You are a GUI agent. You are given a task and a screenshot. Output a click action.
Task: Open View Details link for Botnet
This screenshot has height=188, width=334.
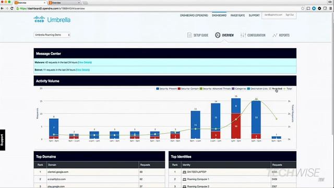coord(82,70)
